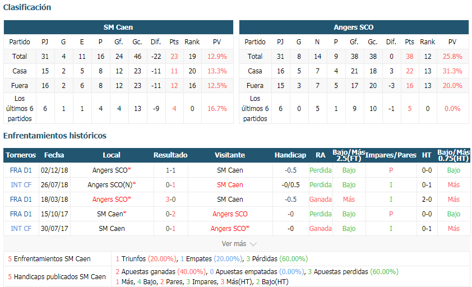
Task: Click the 'Fecha' column header
Action: 54,155
